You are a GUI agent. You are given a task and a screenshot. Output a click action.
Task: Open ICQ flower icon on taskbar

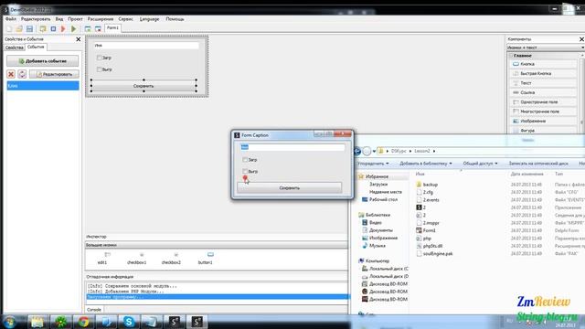(61, 322)
